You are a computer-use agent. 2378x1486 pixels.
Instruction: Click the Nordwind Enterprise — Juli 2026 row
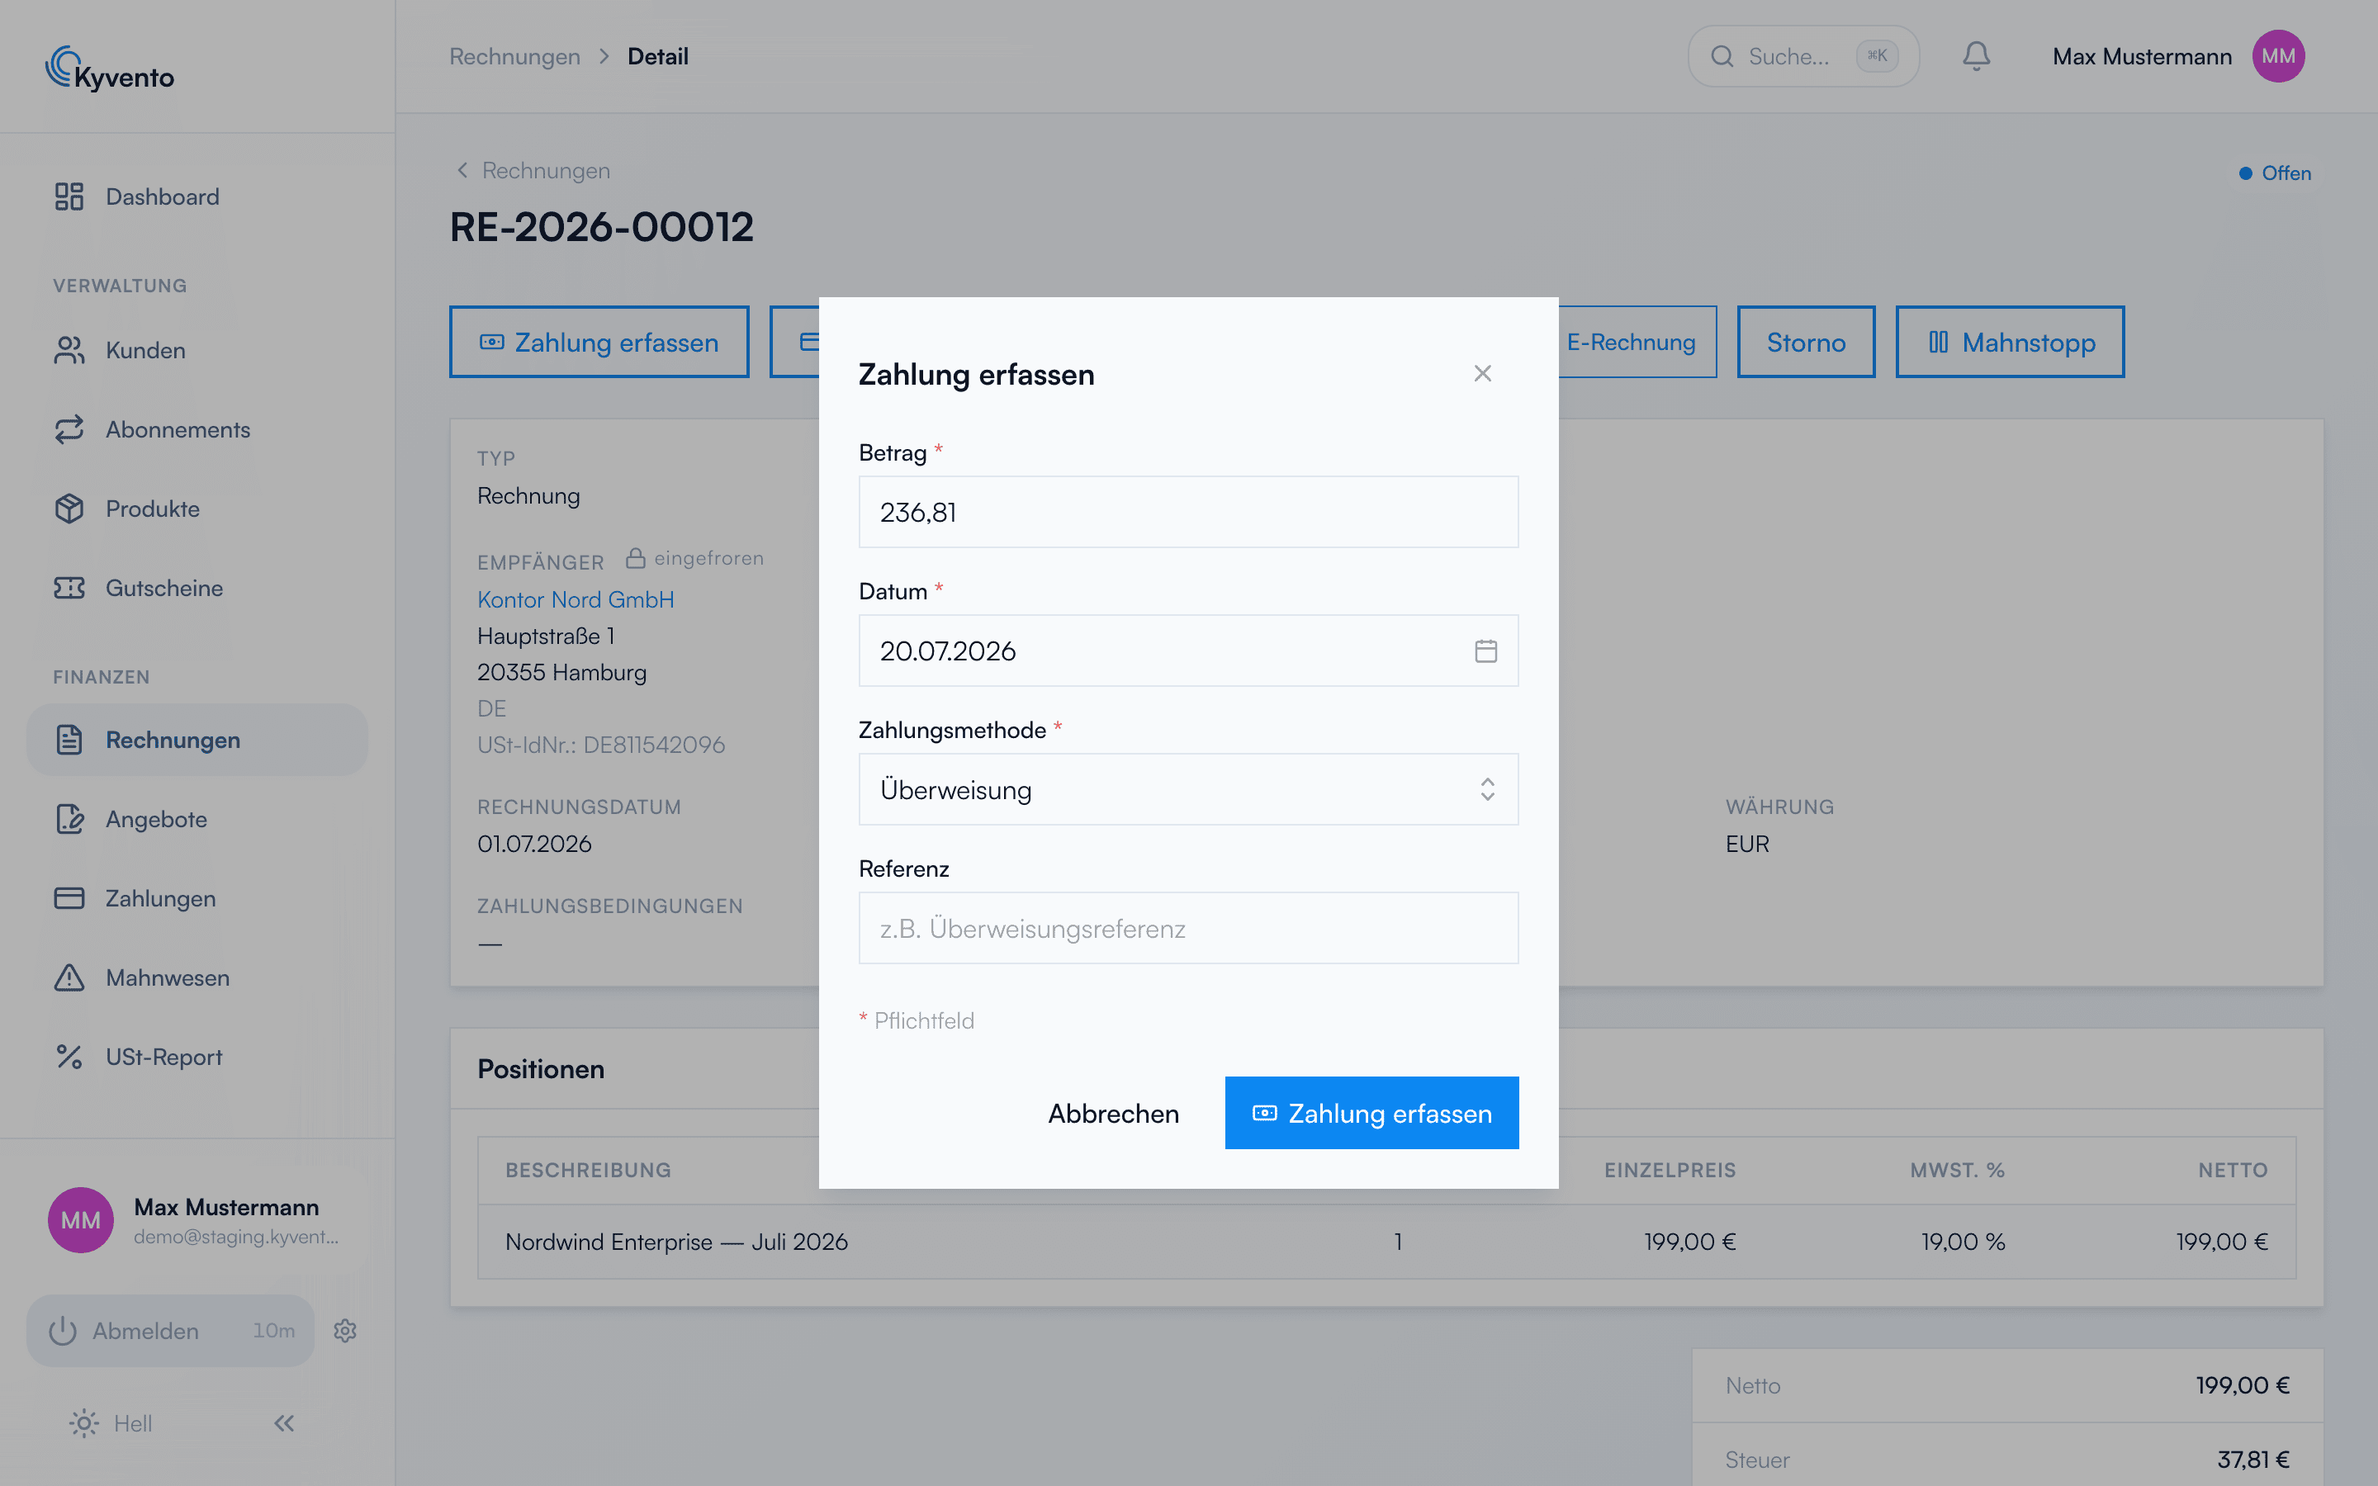1386,1242
